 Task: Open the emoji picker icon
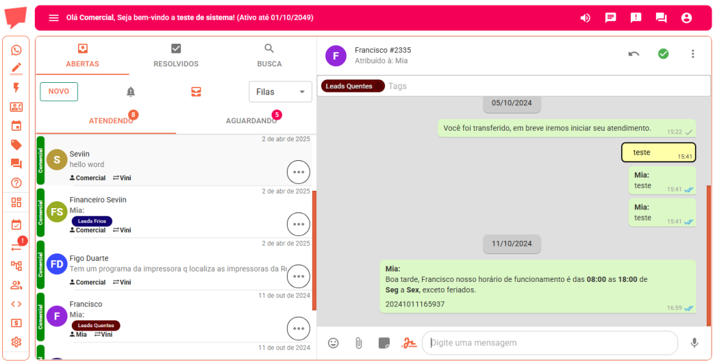tap(334, 343)
